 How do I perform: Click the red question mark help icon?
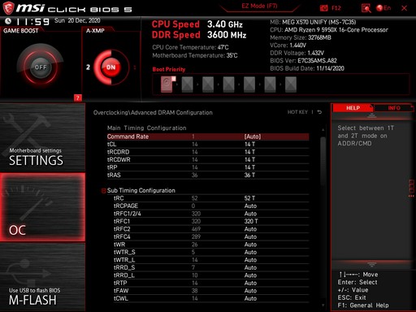(x=78, y=97)
